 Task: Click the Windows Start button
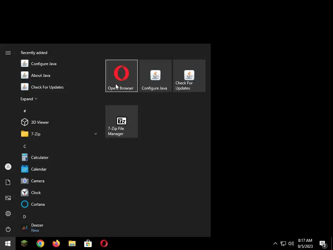click(8, 243)
